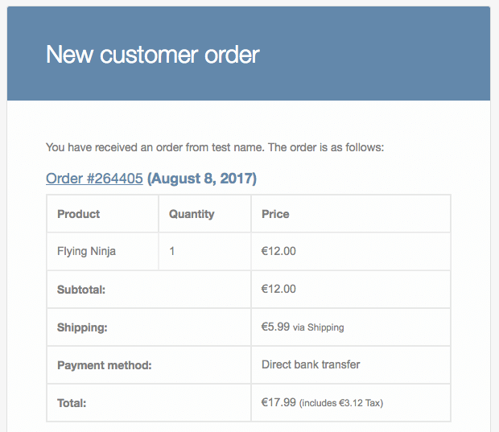Click the Flying Ninja €12.00 price
The image size is (499, 432).
pos(278,251)
